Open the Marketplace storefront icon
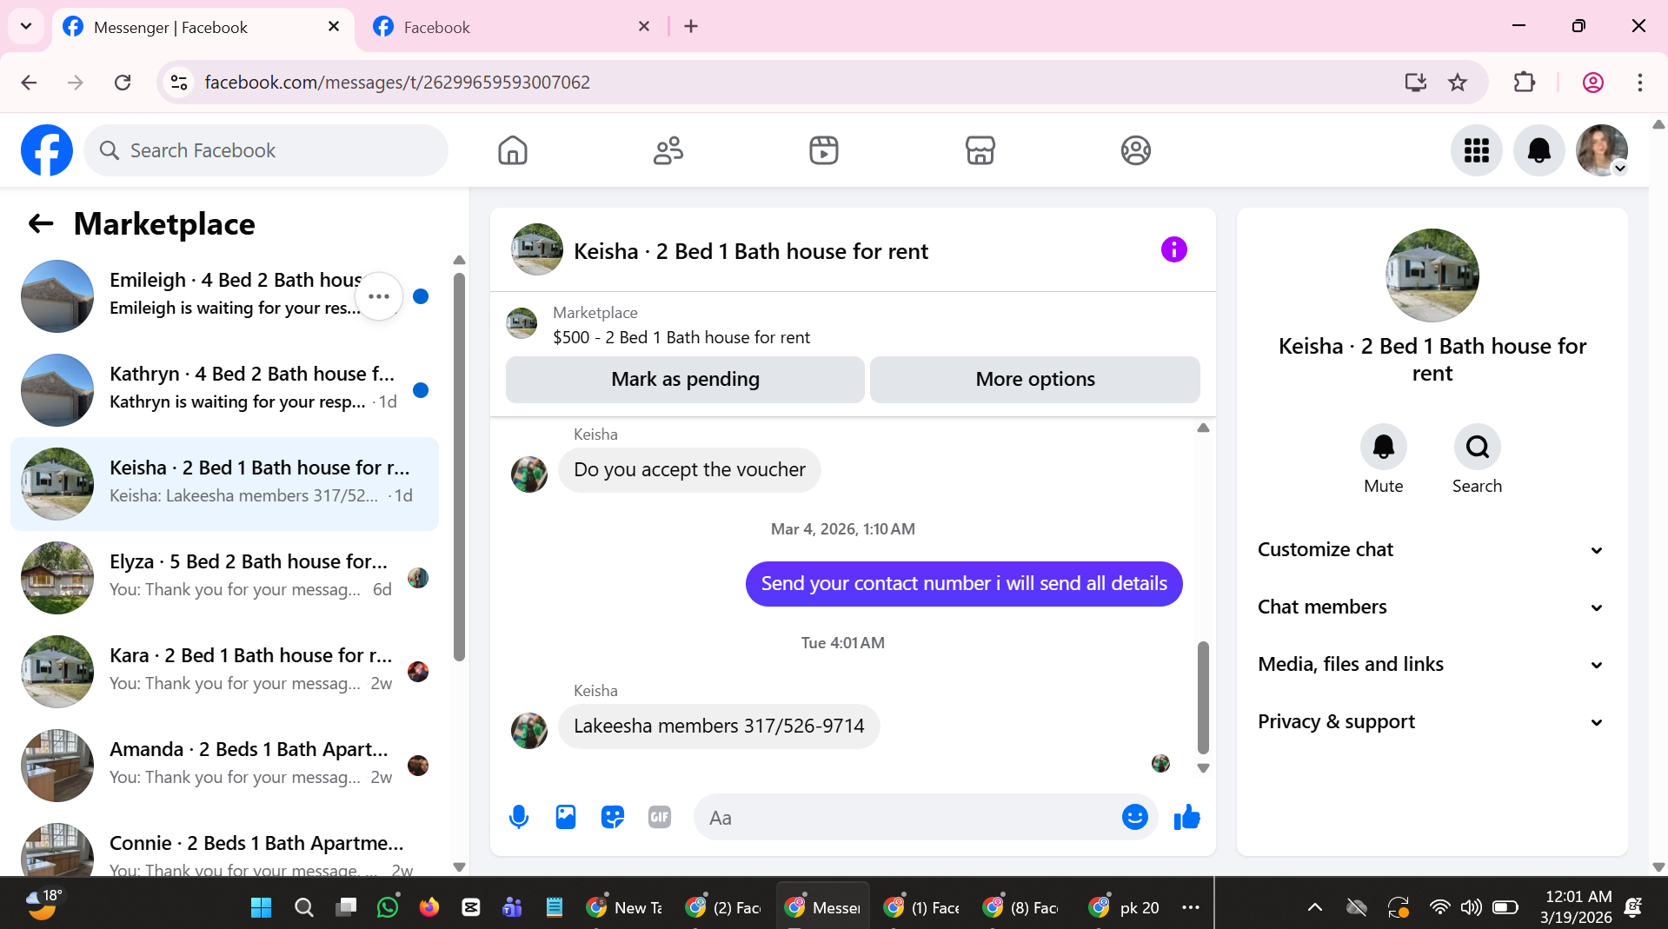Image resolution: width=1668 pixels, height=929 pixels. click(x=980, y=150)
